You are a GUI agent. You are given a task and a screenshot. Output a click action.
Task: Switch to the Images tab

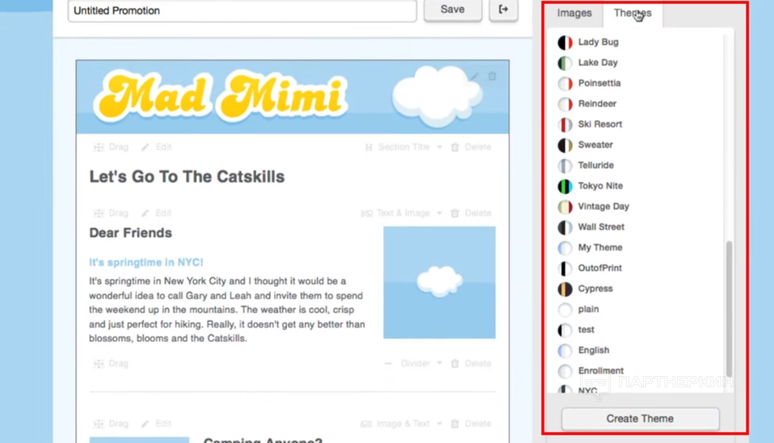[574, 14]
